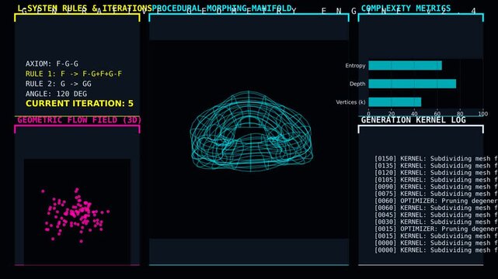Click the cyan wireframe torus mesh
Screen dimensions: 498x279
click(x=251, y=132)
